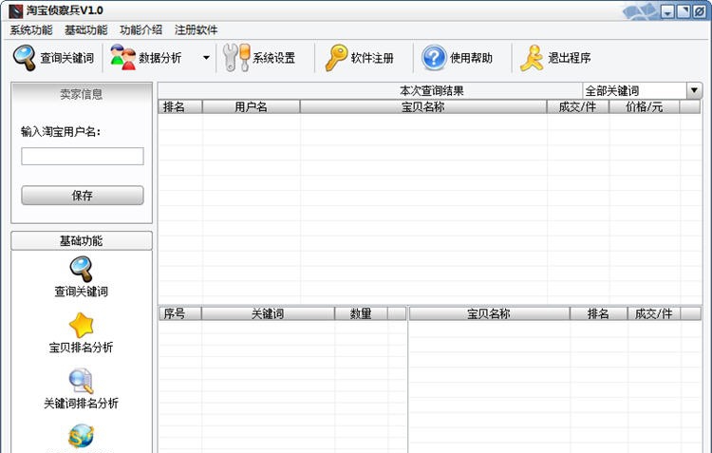
Task: Sort results by 用户名 column header
Action: click(x=252, y=106)
